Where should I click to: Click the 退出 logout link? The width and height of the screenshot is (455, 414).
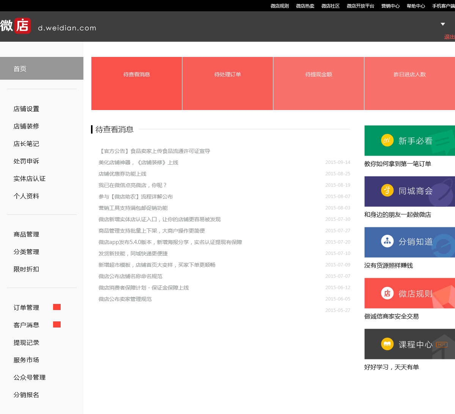(x=450, y=37)
